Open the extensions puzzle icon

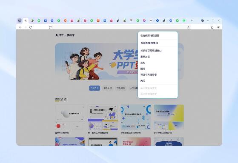tap(212, 27)
